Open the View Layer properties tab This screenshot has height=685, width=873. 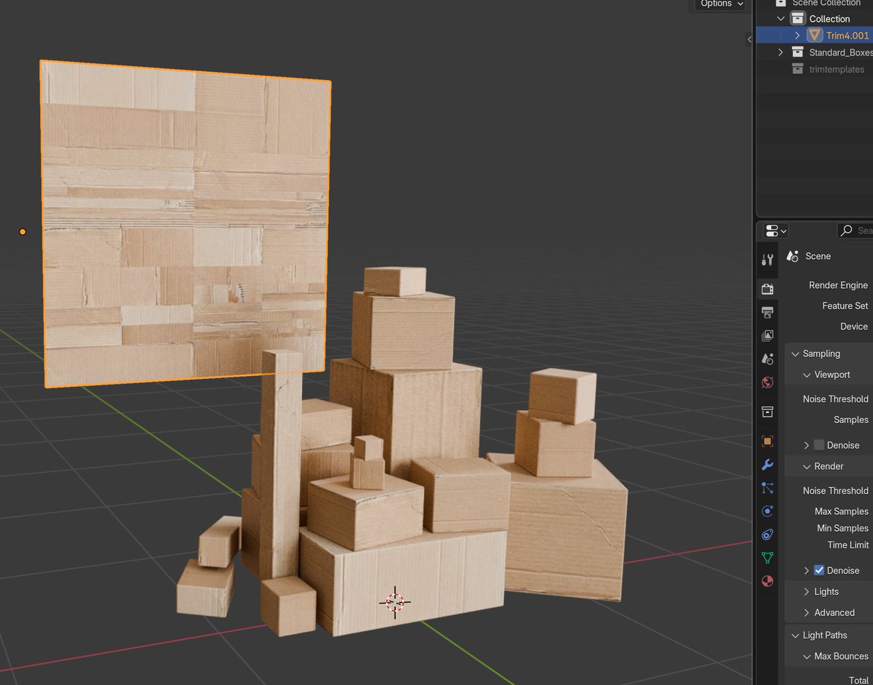pos(767,335)
